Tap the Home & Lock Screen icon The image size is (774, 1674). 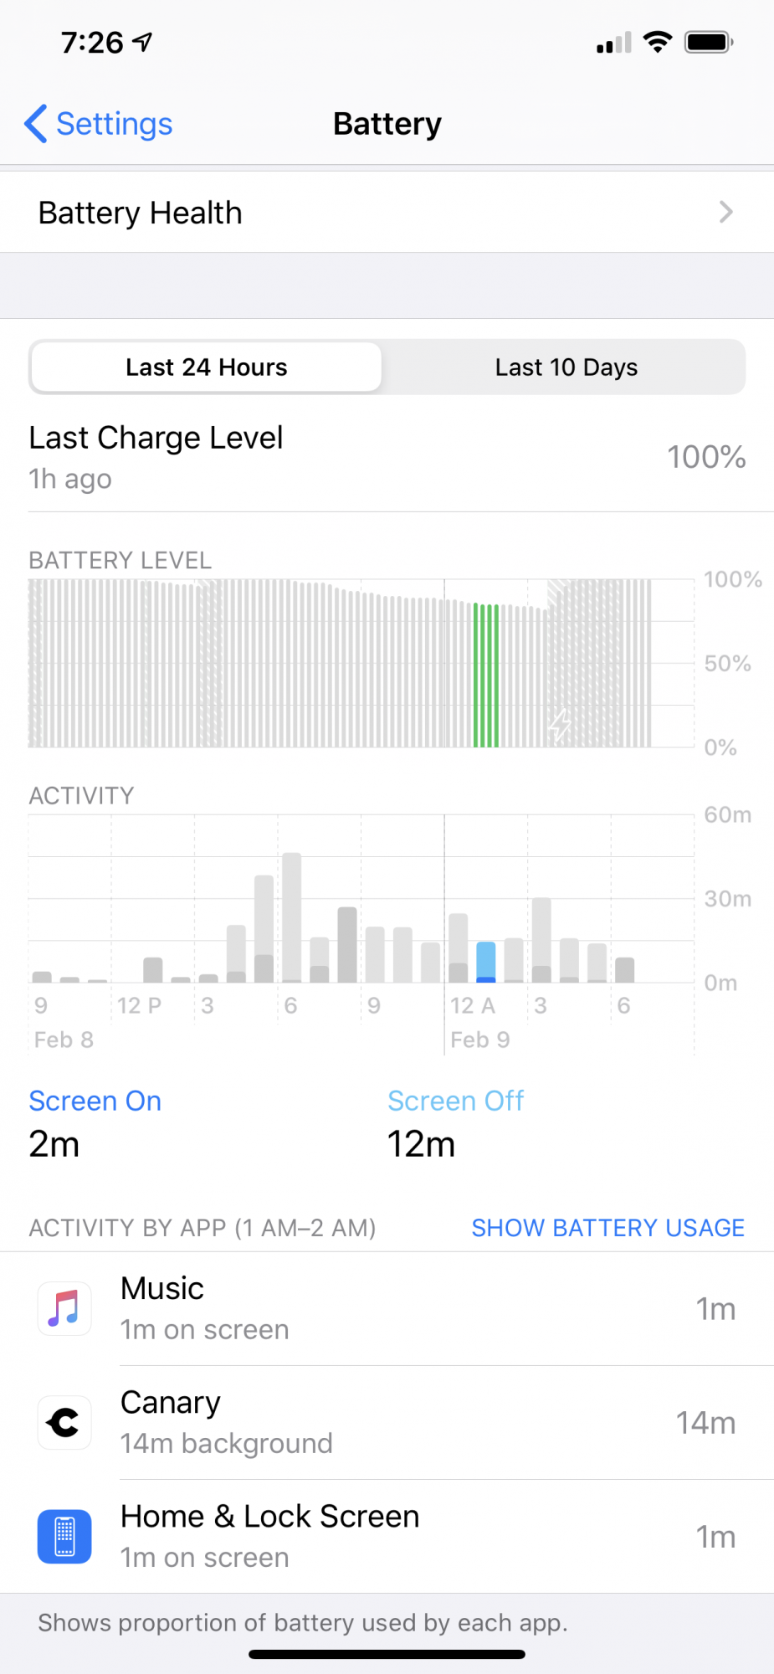tap(64, 1537)
